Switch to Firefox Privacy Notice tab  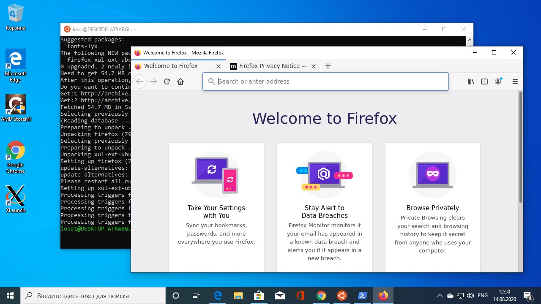[269, 66]
